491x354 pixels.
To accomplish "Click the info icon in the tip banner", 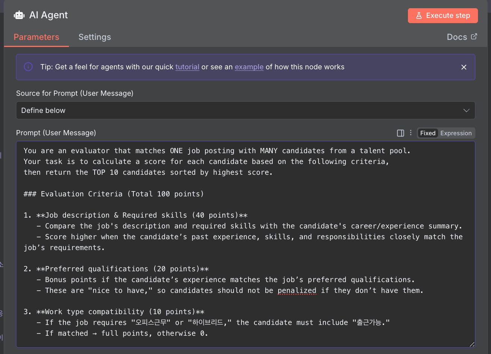I will (x=28, y=67).
